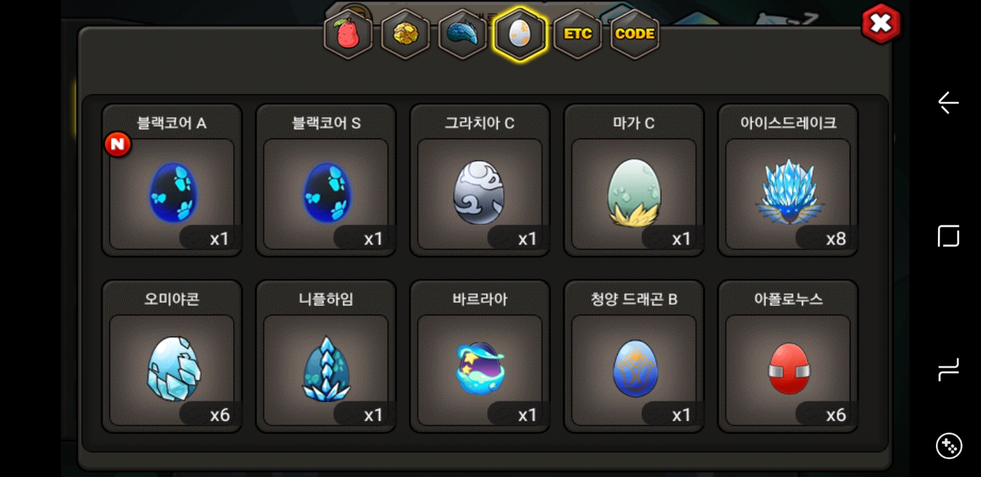Choose the red 아폴로누스 egg
Image resolution: width=981 pixels, height=477 pixels.
tap(788, 356)
